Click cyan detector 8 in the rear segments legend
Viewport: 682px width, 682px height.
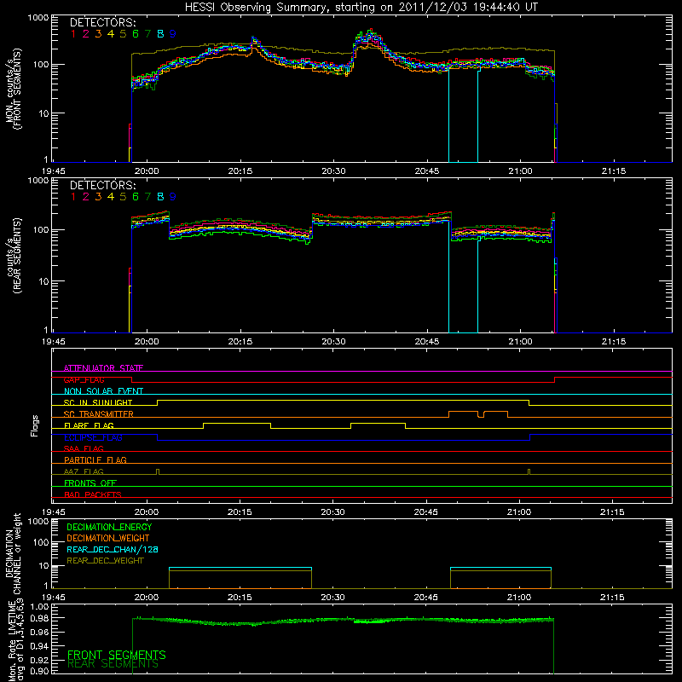click(x=160, y=197)
